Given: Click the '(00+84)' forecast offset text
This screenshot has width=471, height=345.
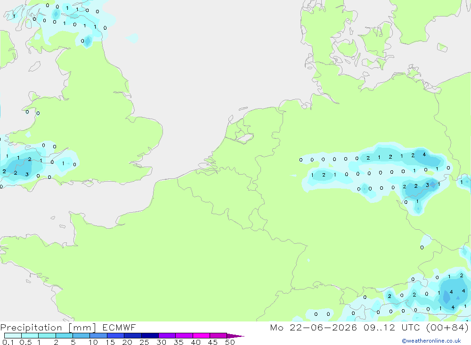Looking at the screenshot, I should pos(447,327).
